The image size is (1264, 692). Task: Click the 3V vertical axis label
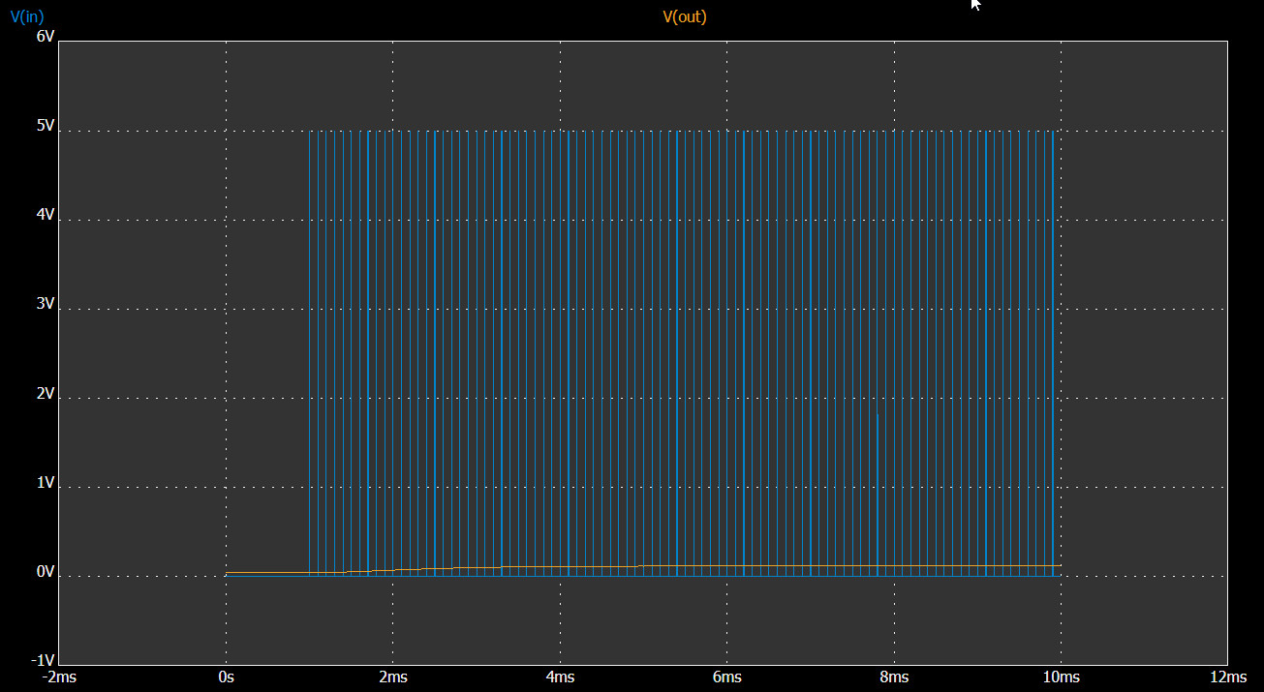pyautogui.click(x=46, y=305)
